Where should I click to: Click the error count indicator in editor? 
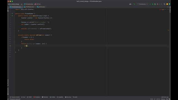point(160,9)
